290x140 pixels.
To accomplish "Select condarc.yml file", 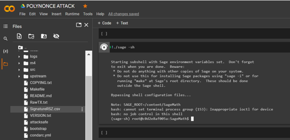I will (x=40, y=135).
